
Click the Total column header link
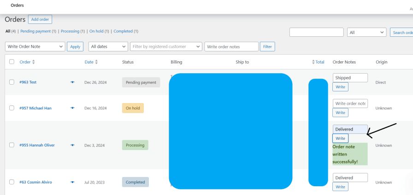[x=320, y=62]
